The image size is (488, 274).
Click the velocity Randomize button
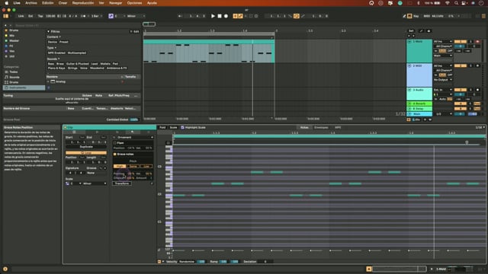point(187,262)
